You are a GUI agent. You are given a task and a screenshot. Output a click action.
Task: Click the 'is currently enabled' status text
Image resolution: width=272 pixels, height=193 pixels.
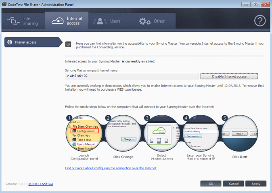pyautogui.click(x=138, y=61)
